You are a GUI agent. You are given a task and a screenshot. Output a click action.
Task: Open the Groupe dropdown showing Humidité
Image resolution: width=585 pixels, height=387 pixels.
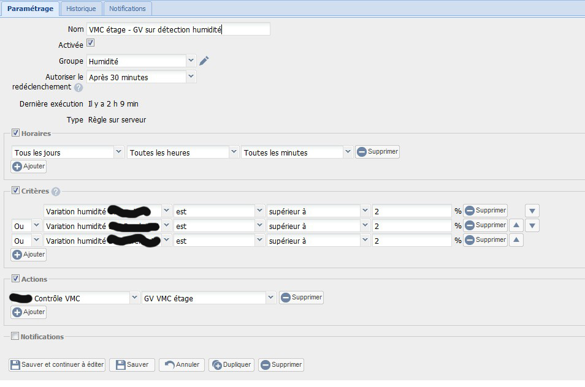coord(141,61)
